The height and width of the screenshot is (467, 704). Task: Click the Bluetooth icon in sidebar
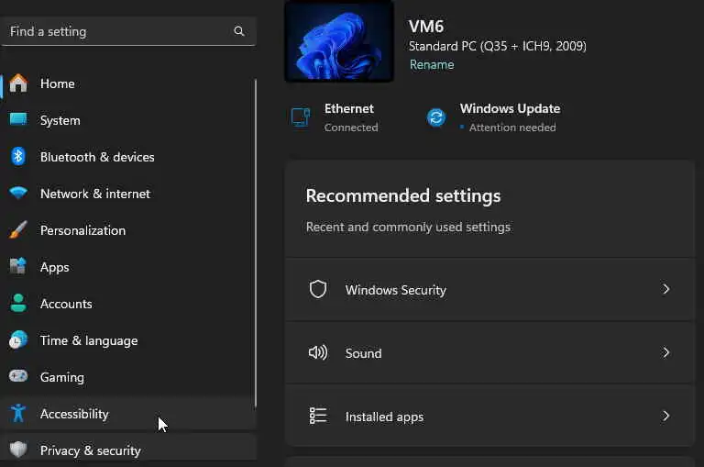[18, 157]
